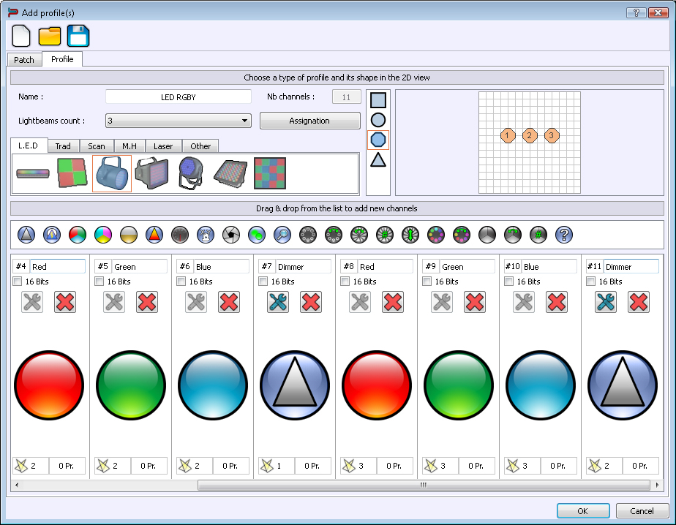The image size is (676, 525).
Task: Pick the LED bar fixture icon
Action: pyautogui.click(x=33, y=174)
